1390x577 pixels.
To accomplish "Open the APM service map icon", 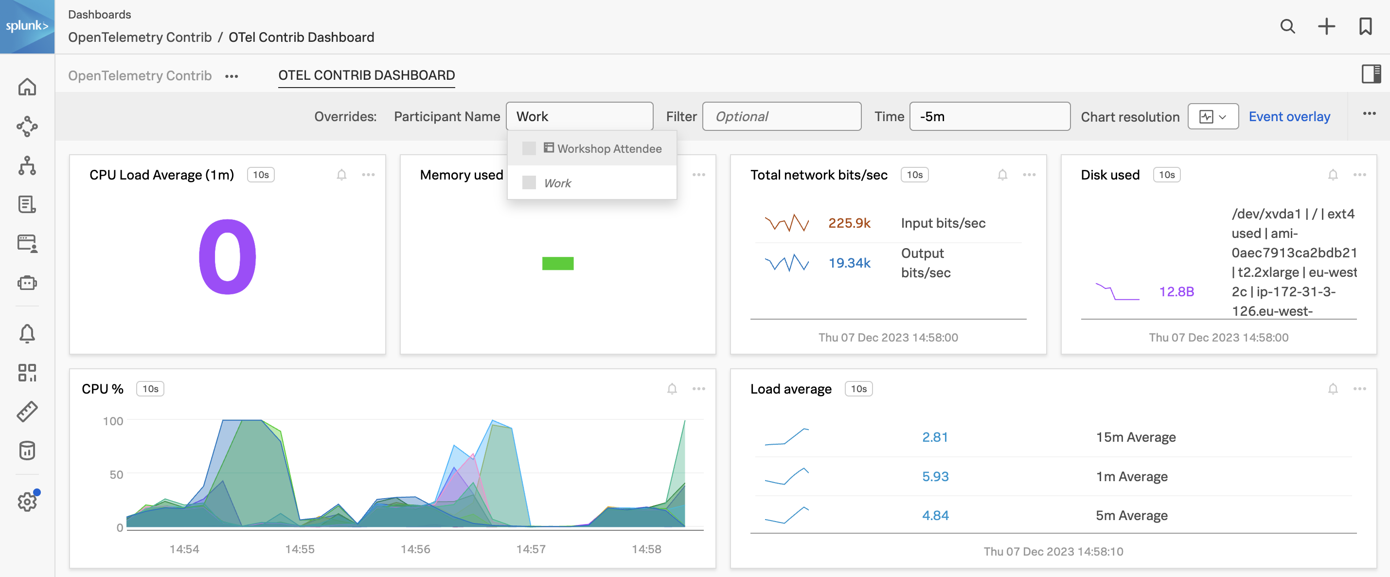I will (x=27, y=126).
